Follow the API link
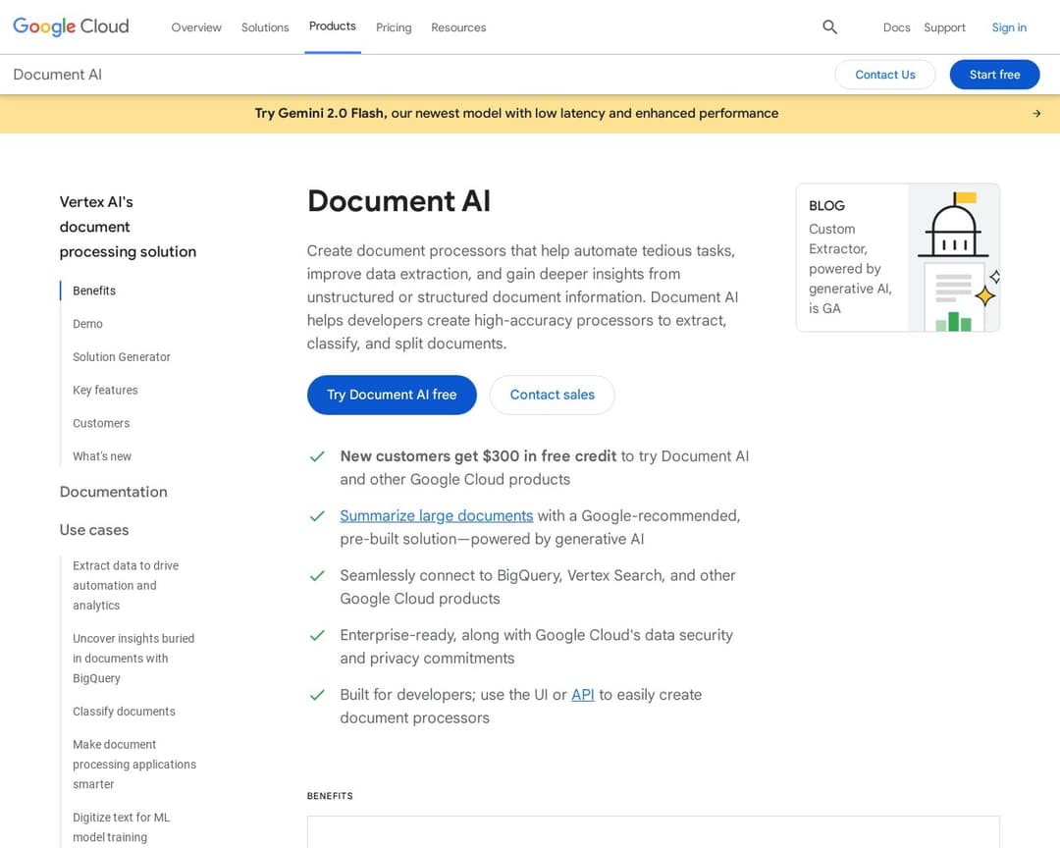This screenshot has height=848, width=1060. tap(583, 695)
